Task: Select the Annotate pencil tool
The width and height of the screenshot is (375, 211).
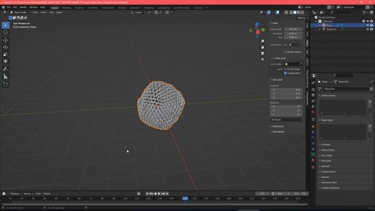Action: pos(5,69)
